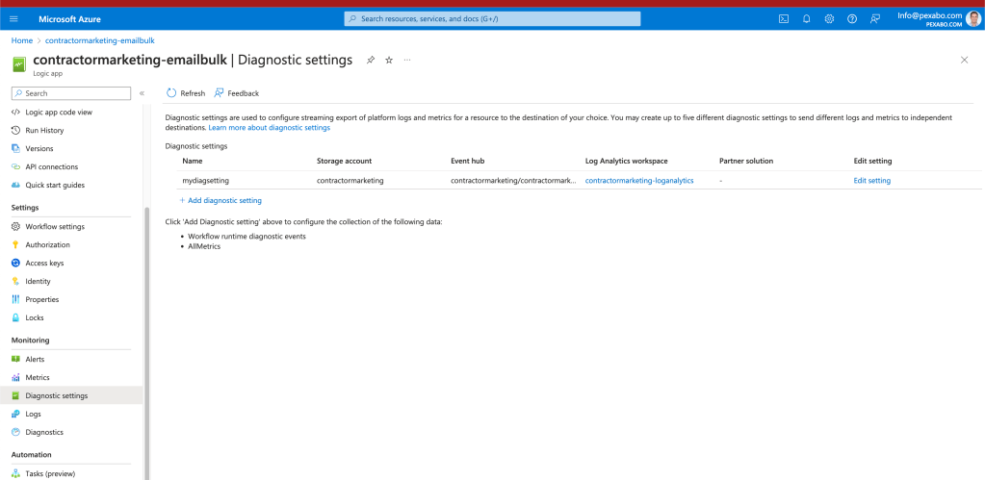Click the Feedback toolbar button
Viewport: 985px width, 480px height.
[x=236, y=93]
